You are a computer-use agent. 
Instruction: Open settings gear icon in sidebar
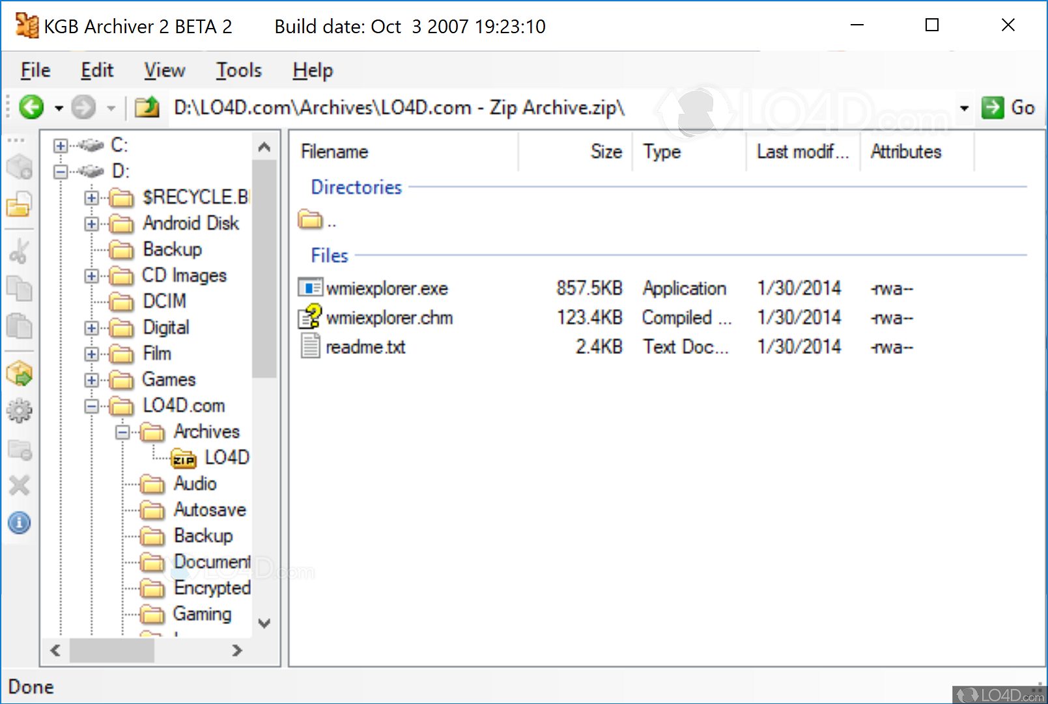click(x=19, y=411)
